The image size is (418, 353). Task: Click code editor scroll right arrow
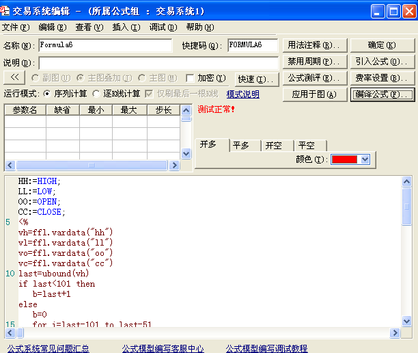click(395, 332)
